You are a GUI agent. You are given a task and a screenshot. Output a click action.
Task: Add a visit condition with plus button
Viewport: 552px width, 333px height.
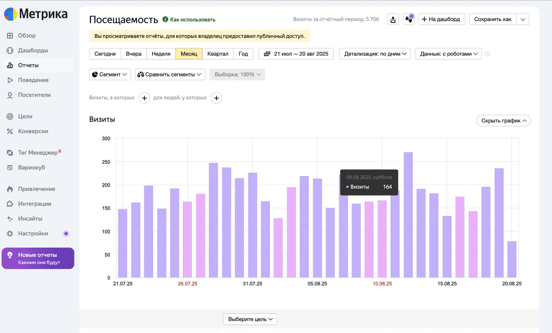tap(144, 98)
